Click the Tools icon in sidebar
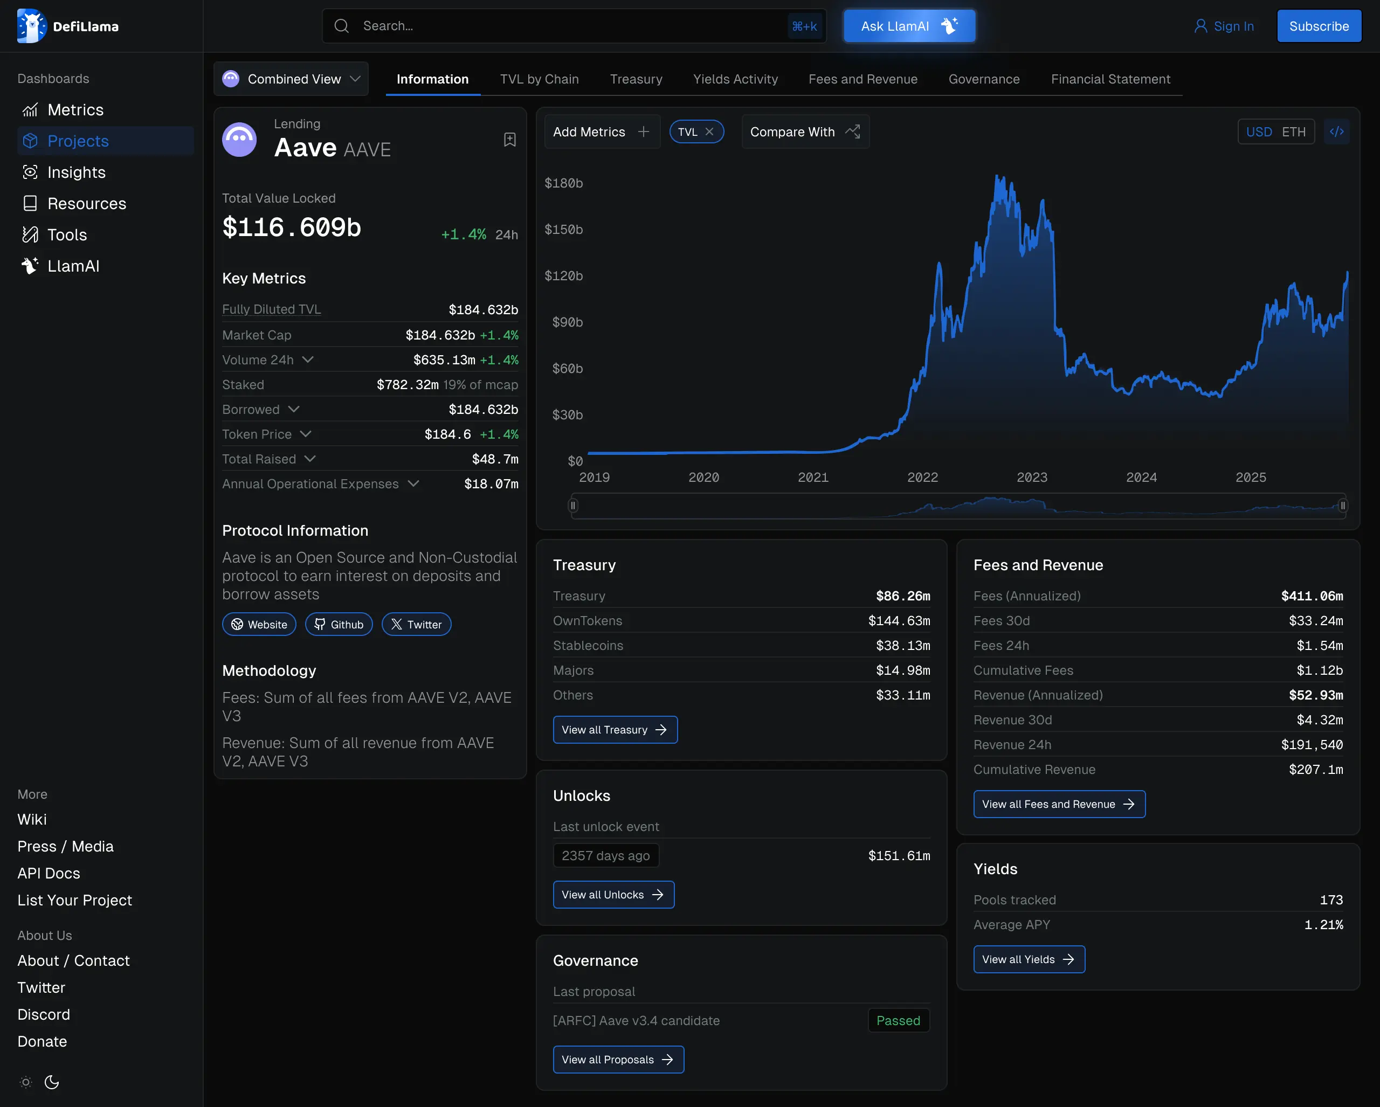The height and width of the screenshot is (1107, 1380). point(30,235)
